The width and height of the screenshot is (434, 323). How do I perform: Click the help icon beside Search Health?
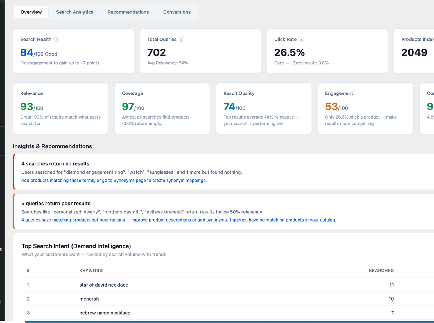point(56,39)
